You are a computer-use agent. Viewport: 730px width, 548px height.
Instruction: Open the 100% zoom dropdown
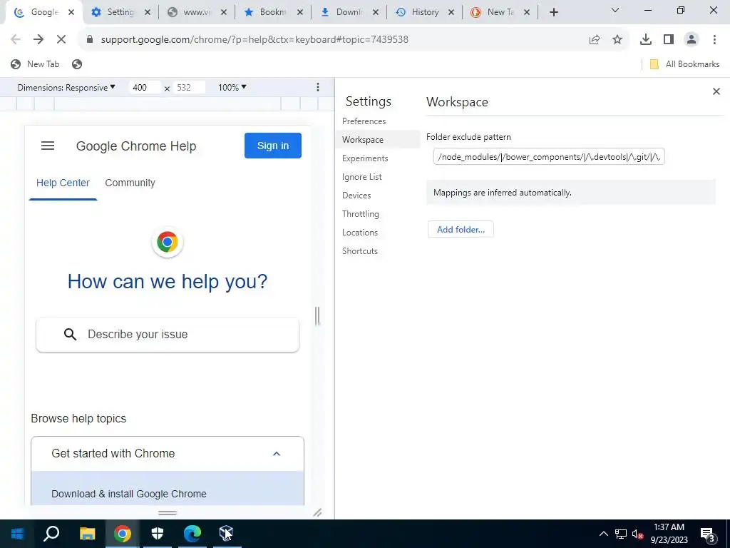(232, 88)
